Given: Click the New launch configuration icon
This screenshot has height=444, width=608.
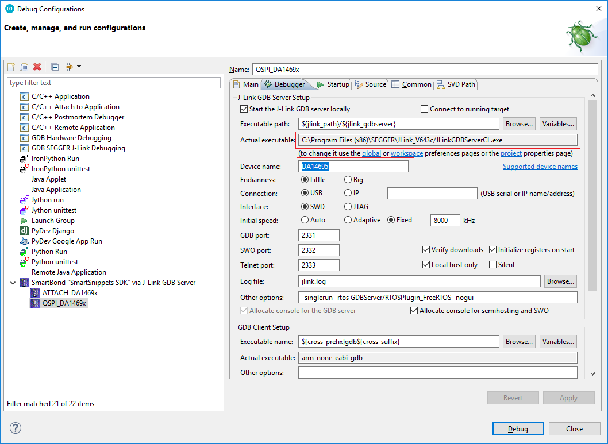Looking at the screenshot, I should pyautogui.click(x=11, y=67).
